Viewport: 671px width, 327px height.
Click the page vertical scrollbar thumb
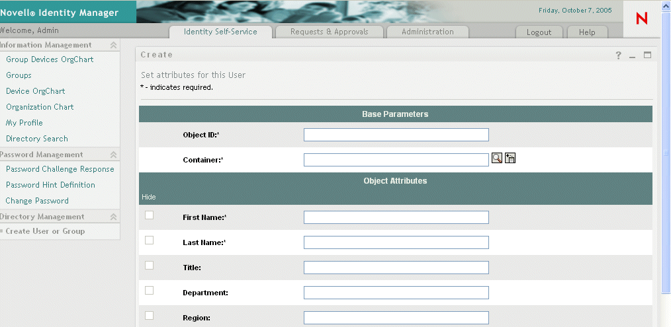(666, 152)
